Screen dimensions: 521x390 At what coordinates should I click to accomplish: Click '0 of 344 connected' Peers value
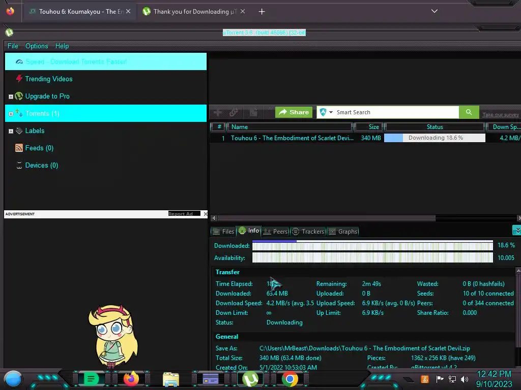(x=488, y=303)
